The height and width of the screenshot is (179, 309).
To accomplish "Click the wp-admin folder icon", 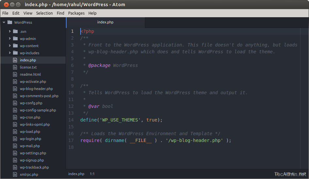I will pos(15,38).
